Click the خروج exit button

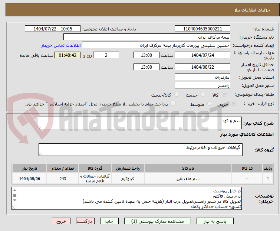tap(61, 221)
